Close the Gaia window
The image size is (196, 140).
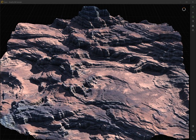coord(193,2)
